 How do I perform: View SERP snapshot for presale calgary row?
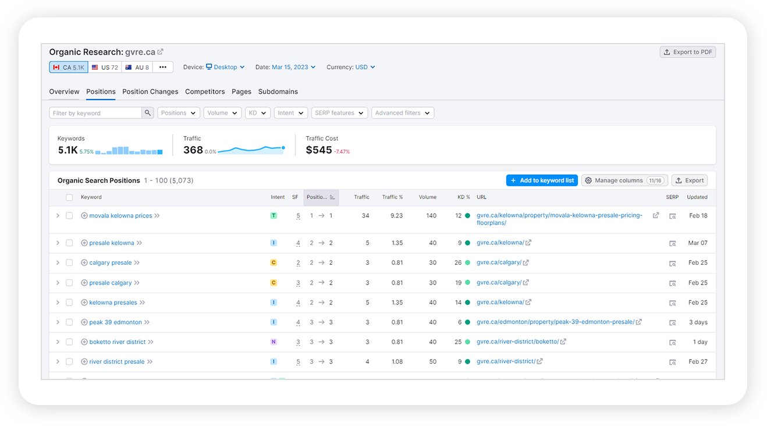[x=673, y=283]
